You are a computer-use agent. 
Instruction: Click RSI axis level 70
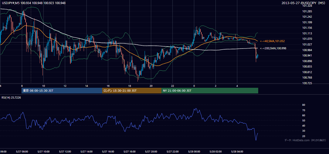pyautogui.click(x=304, y=110)
